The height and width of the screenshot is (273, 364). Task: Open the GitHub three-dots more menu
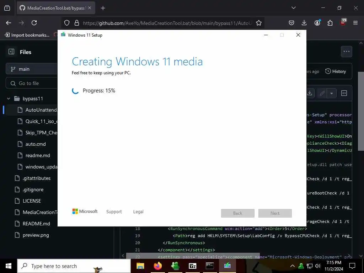click(346, 52)
